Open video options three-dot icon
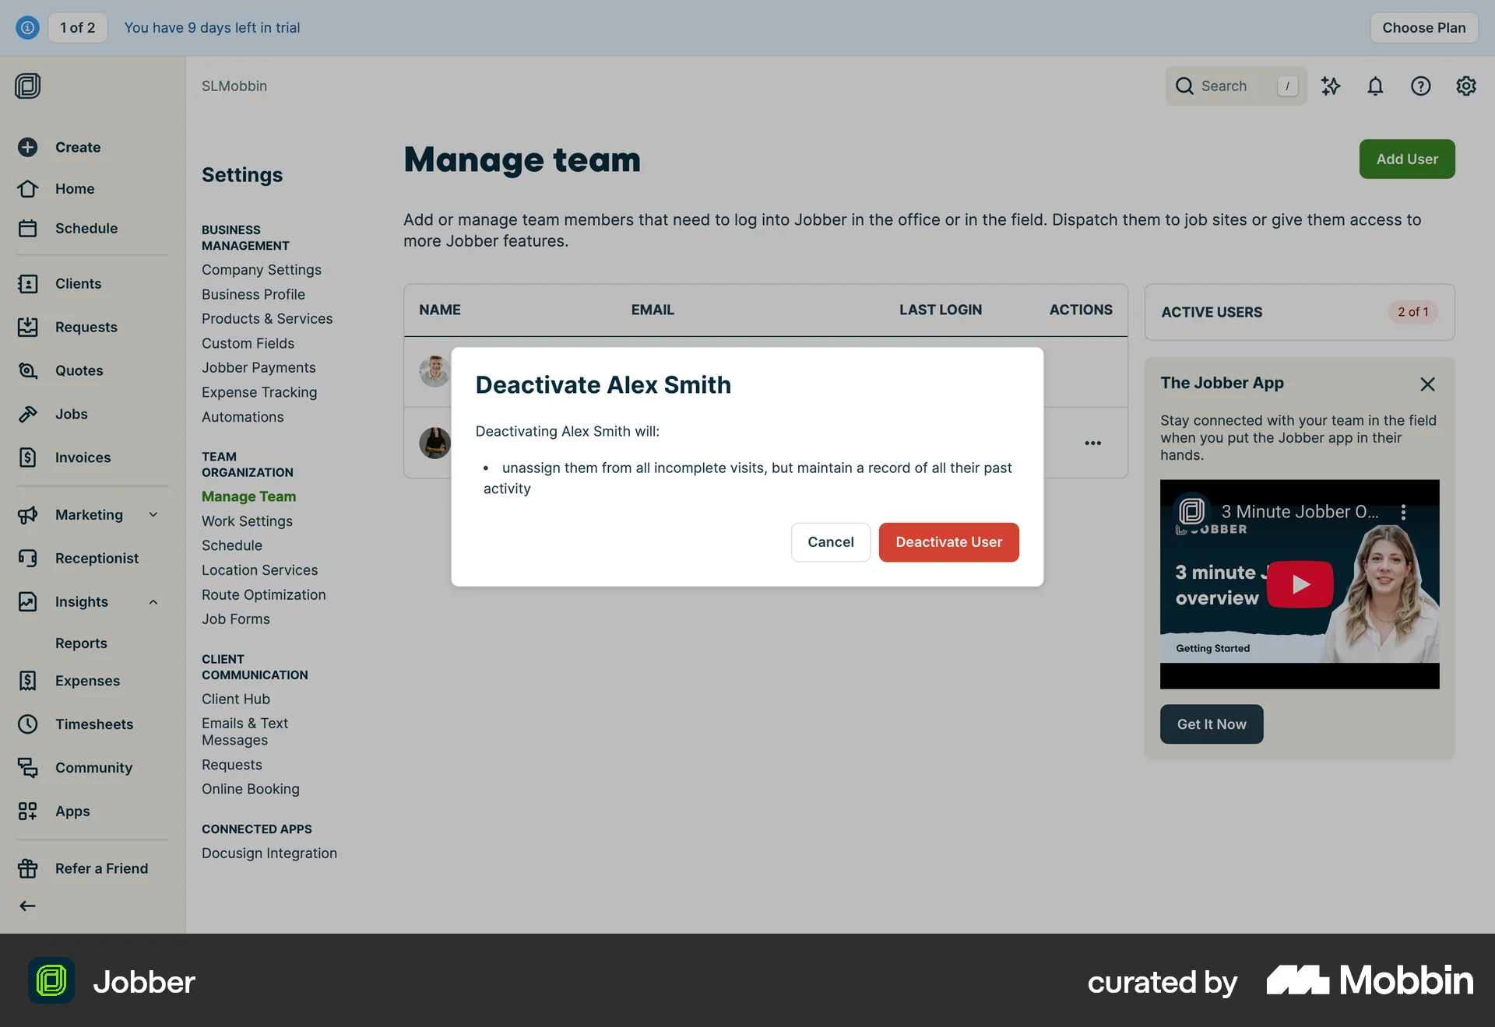The image size is (1495, 1027). pos(1403,512)
